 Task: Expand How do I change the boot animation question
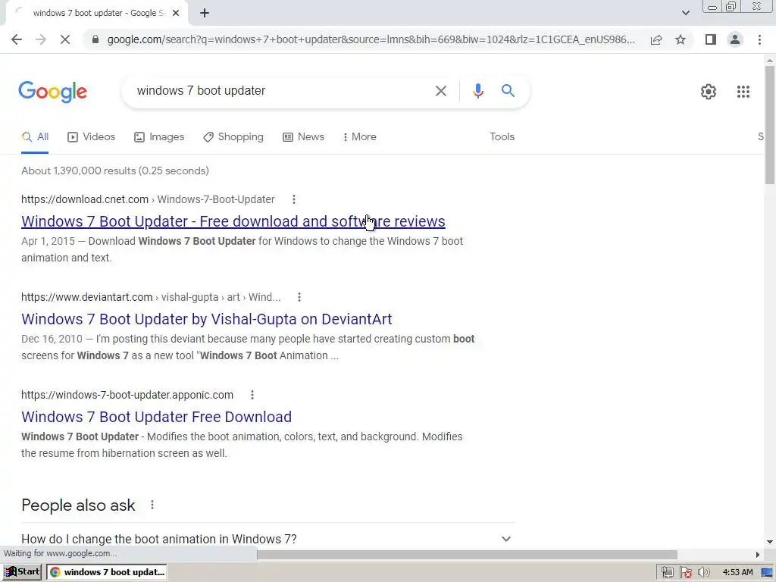click(268, 538)
